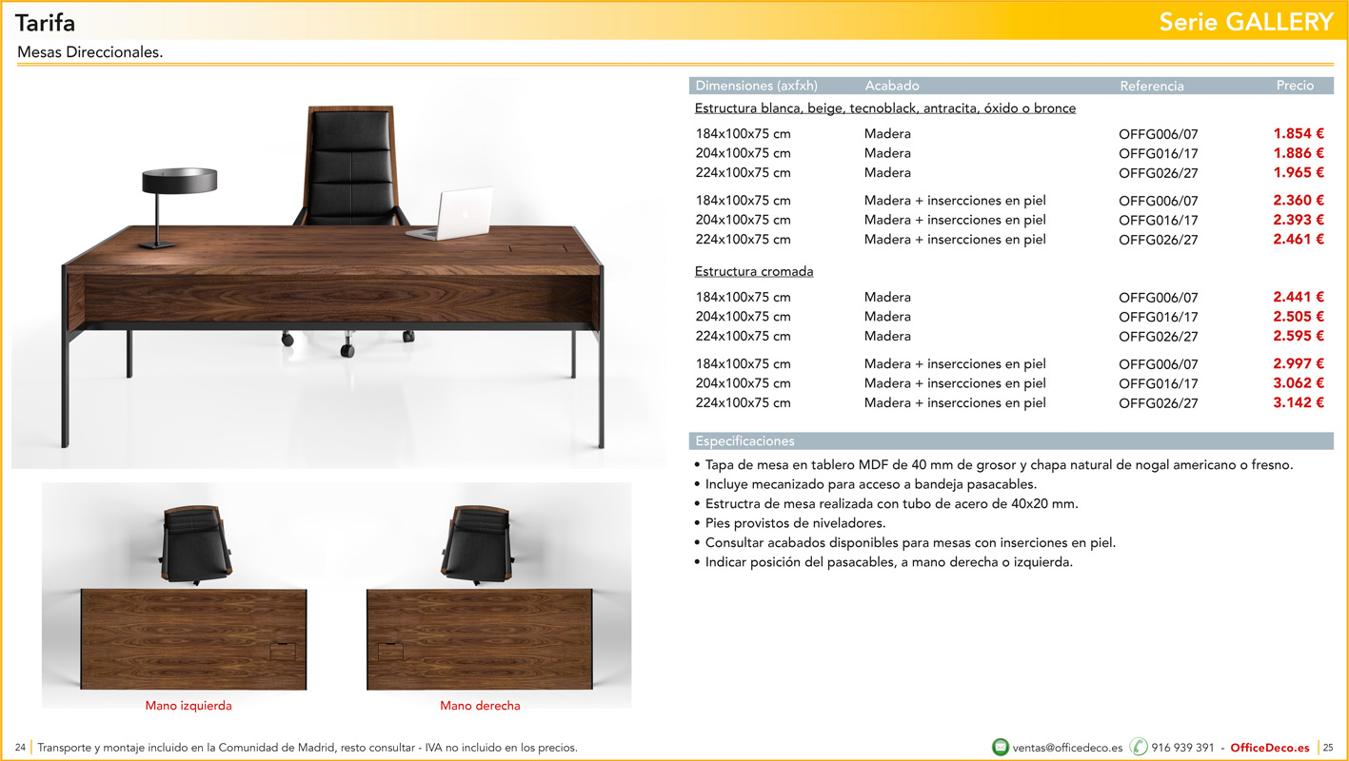Click the 2.360 € price
The image size is (1349, 761).
tap(1299, 201)
